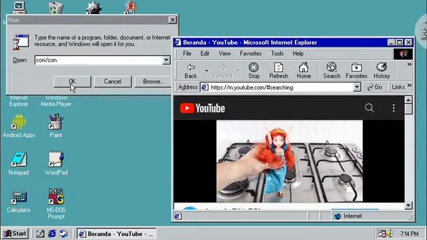Open MS-DOS Prompt desktop icon
This screenshot has width=427, height=240.
pyautogui.click(x=56, y=204)
